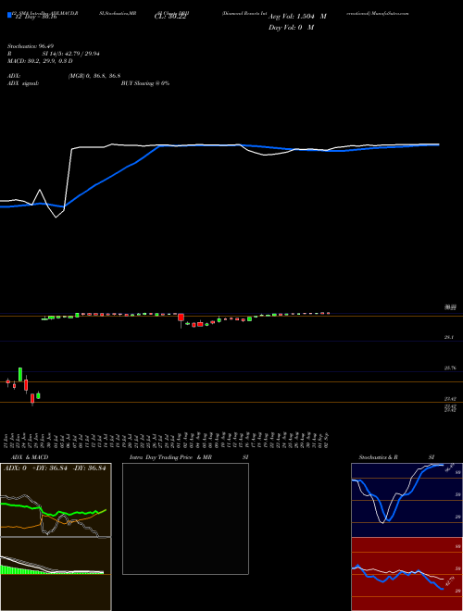Click the '(MGR) 0, 36.8, 36.8' ADX values
Viewport: 463px width, 611px height.
(94, 76)
